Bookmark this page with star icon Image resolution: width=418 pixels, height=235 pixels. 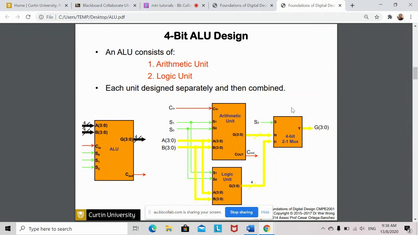pos(377,17)
